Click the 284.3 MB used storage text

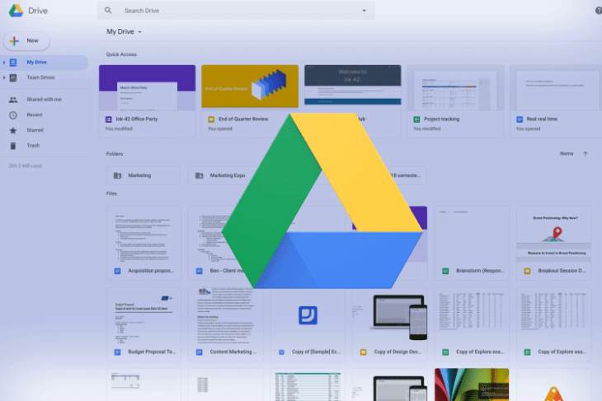25,166
